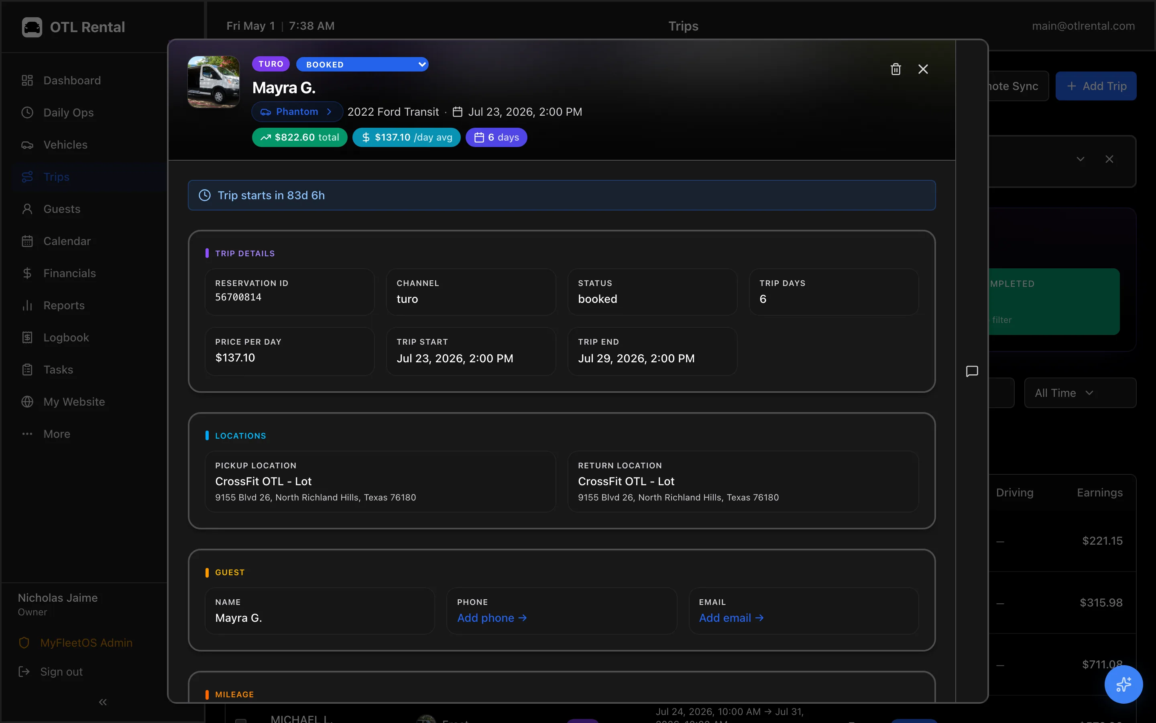Screen dimensions: 1156x723
Task: Open the Phantom vehicle chip
Action: click(x=297, y=112)
